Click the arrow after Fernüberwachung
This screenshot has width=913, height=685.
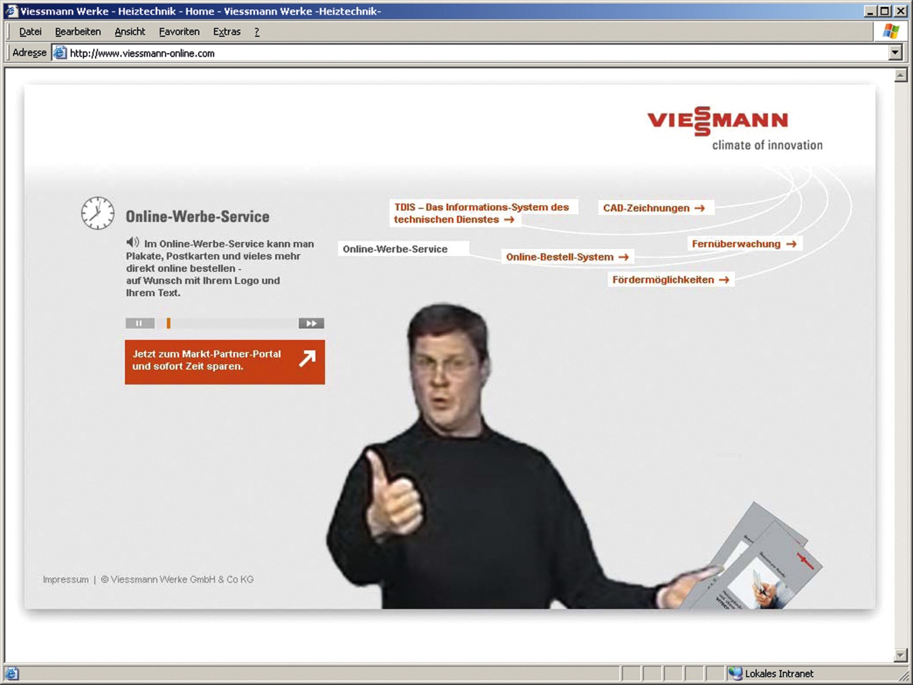pos(791,244)
